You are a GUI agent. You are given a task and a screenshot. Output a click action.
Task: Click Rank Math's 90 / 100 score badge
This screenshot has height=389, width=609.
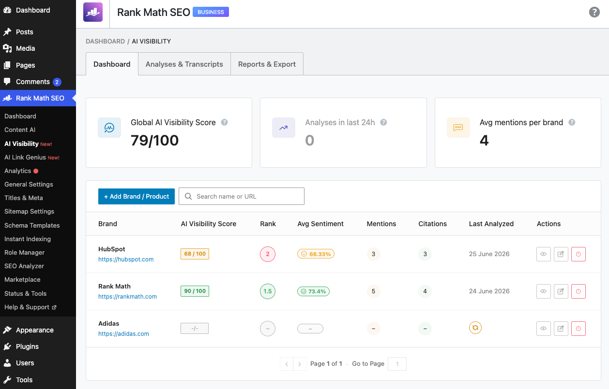(195, 291)
